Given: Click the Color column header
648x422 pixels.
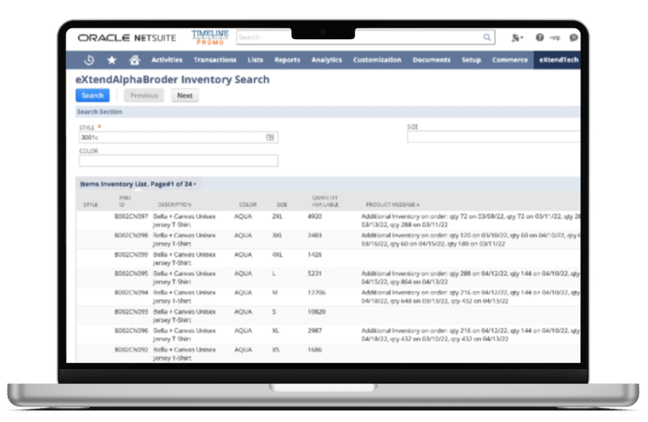Looking at the screenshot, I should pos(247,204).
